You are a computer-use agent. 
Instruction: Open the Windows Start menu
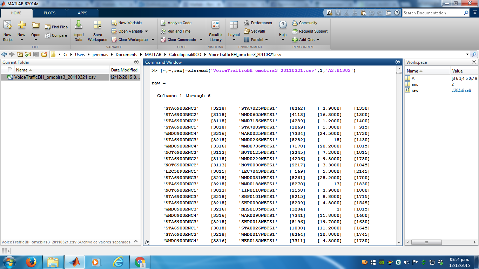coord(9,262)
